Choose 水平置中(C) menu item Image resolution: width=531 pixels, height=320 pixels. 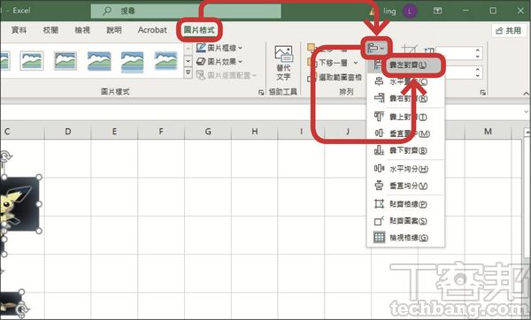click(405, 82)
